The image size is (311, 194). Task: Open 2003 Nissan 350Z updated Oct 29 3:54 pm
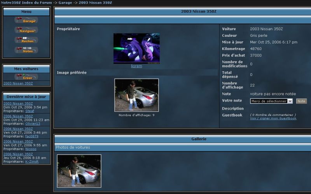18,103
